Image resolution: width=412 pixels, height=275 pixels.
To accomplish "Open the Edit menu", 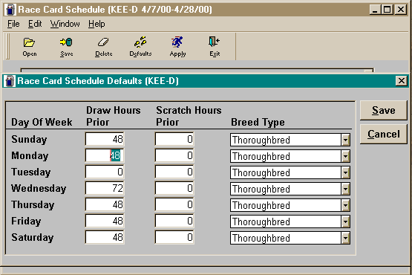I will (35, 24).
